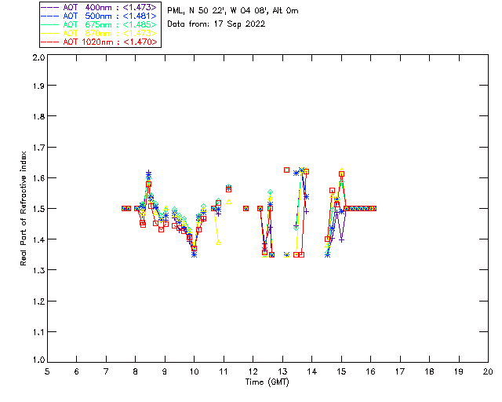Viewport: 502px width, 402px height.
Task: Click the first red square marker near 7:40 GMT
Action: pyautogui.click(x=124, y=208)
